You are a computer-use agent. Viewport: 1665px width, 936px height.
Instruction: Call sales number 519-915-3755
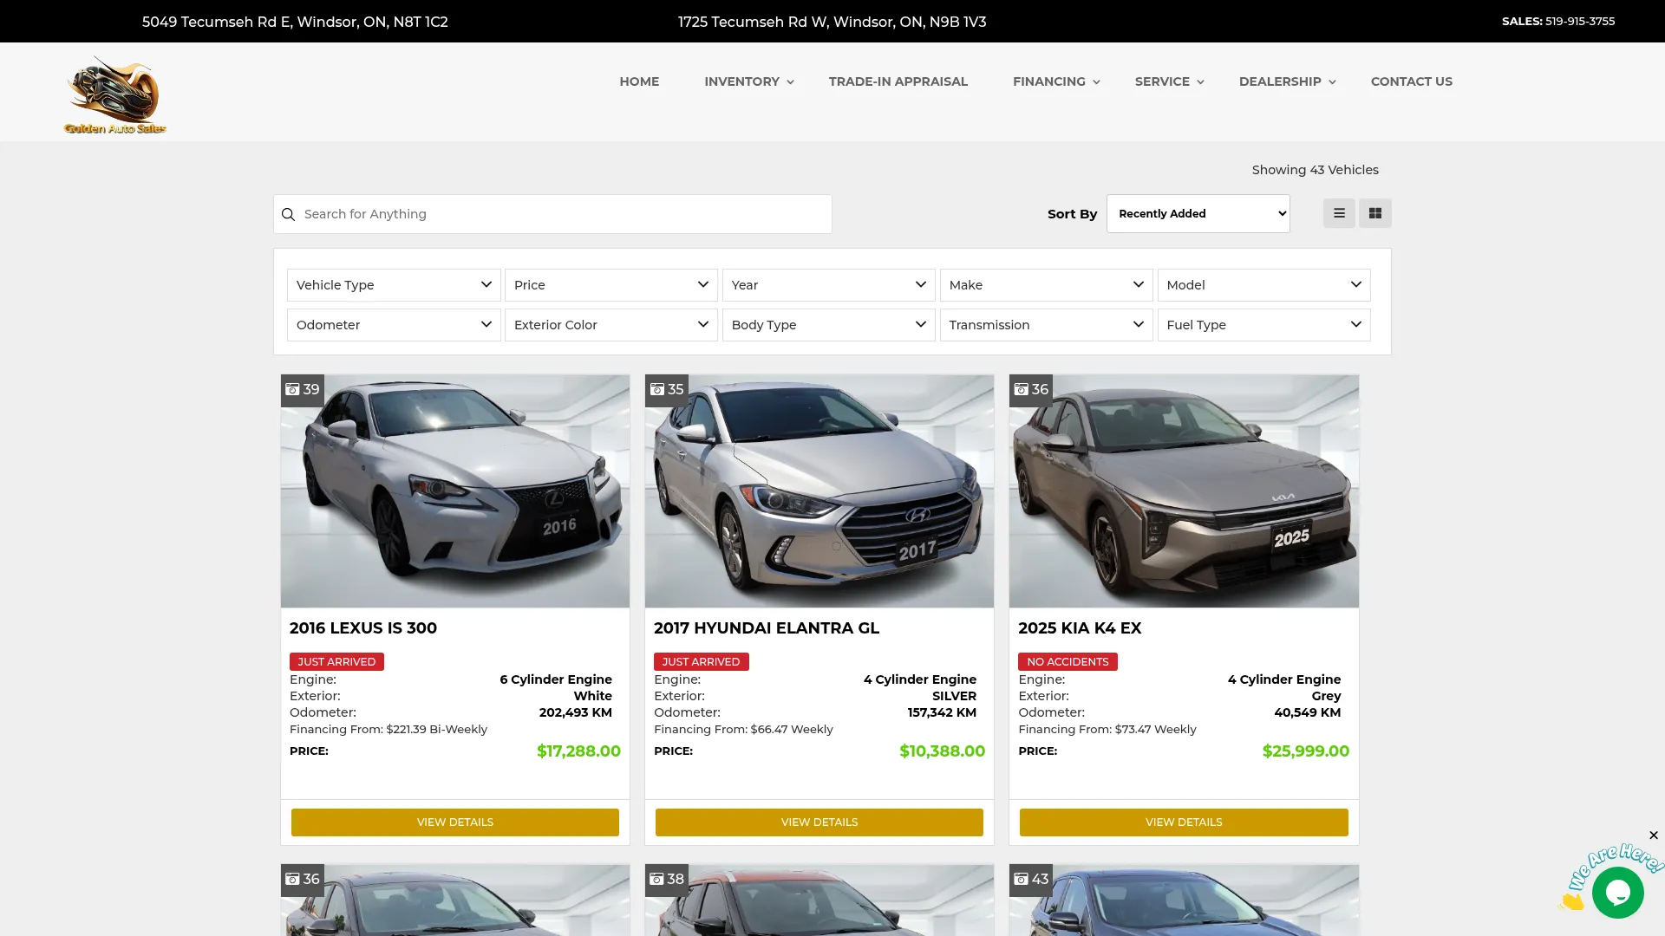coord(1579,22)
